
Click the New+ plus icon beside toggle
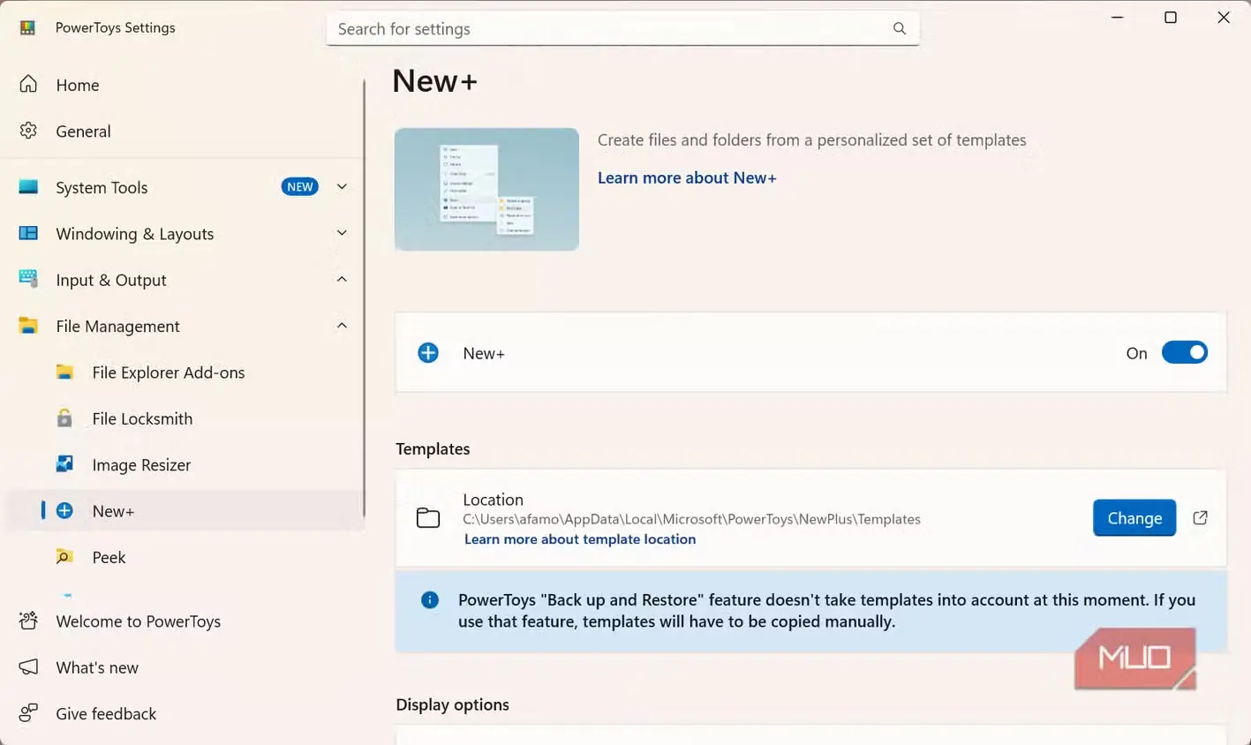click(x=428, y=353)
